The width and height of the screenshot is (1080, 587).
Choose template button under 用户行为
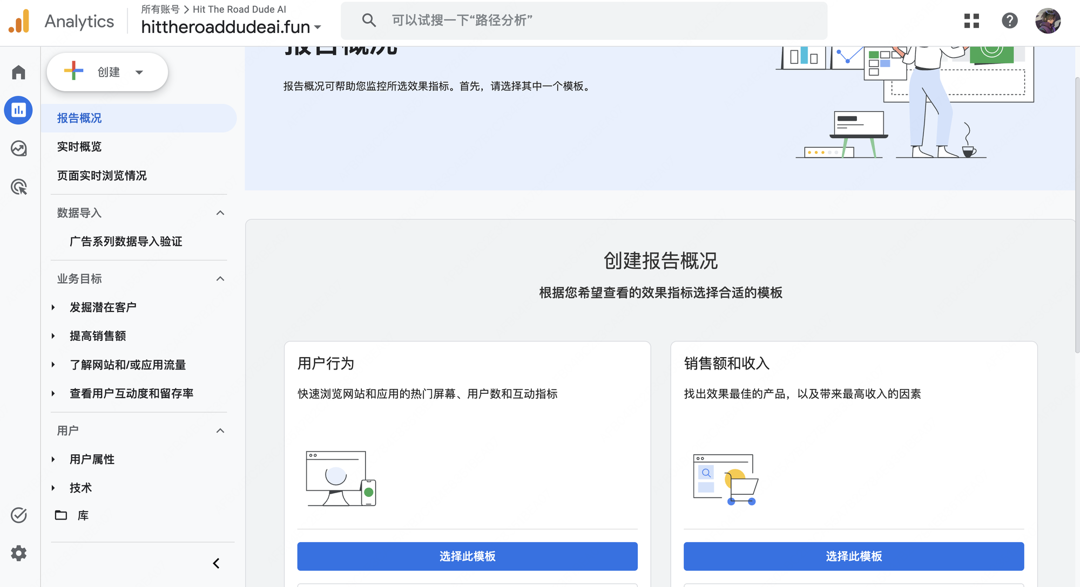point(467,556)
